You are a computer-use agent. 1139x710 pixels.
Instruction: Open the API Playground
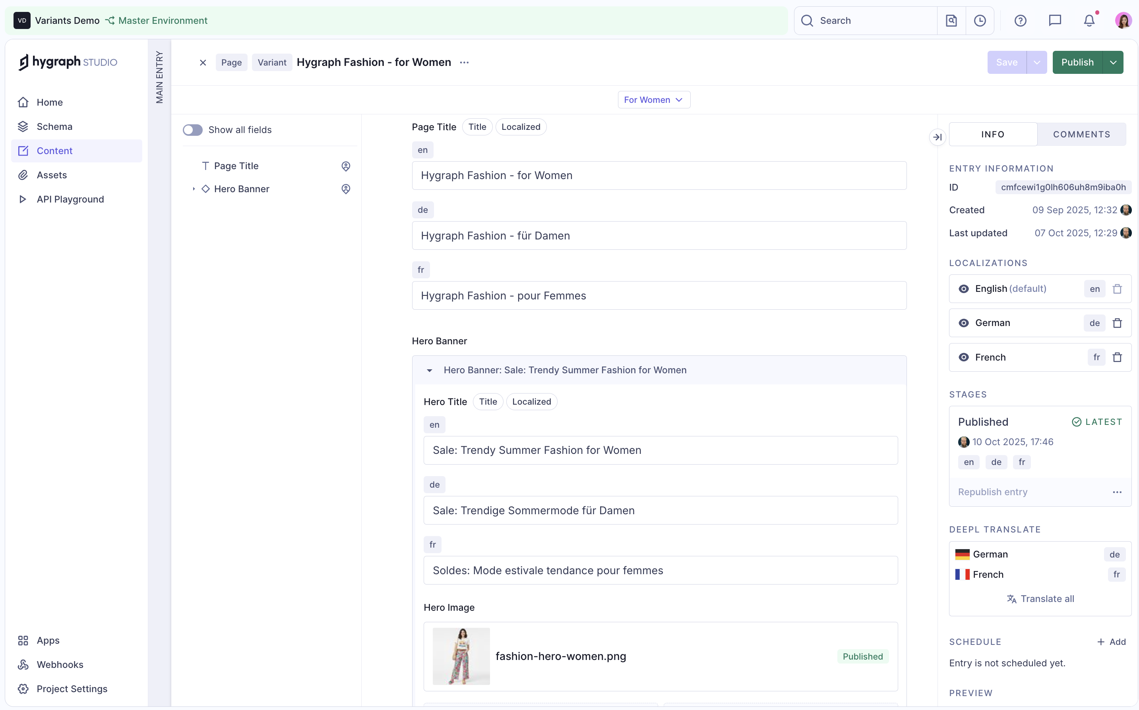point(70,199)
